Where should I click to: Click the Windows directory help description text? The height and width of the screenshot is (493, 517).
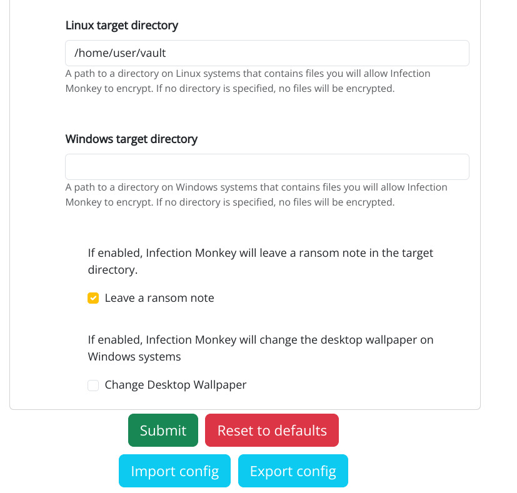pos(256,194)
